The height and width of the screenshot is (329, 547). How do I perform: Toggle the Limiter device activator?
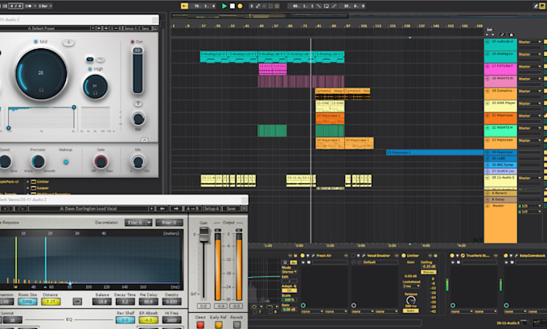(x=404, y=256)
